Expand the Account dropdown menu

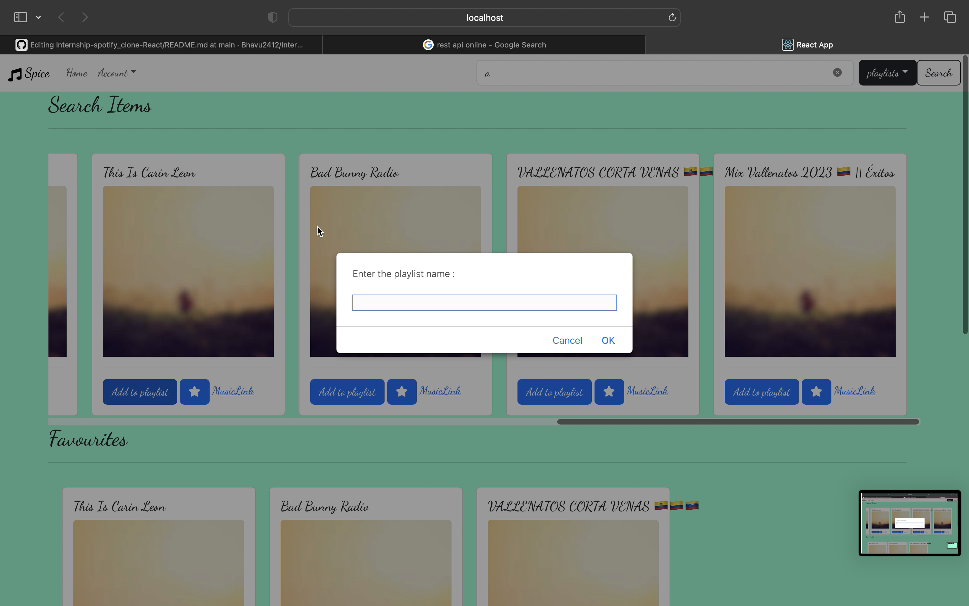click(116, 73)
